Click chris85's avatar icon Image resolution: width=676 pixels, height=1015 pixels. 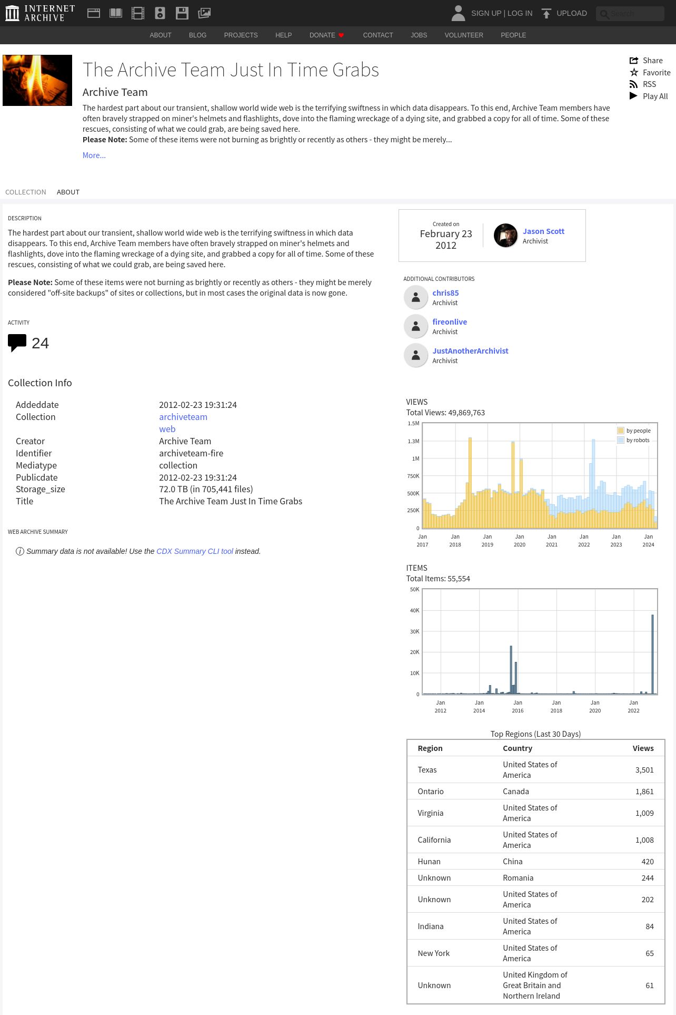(x=416, y=297)
